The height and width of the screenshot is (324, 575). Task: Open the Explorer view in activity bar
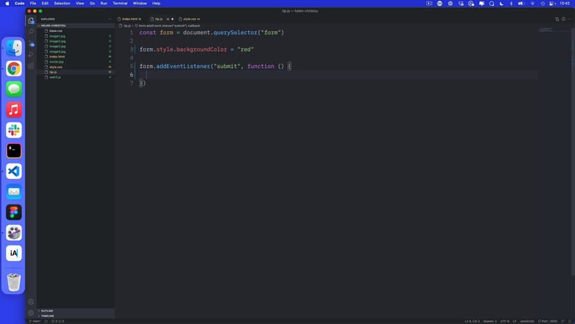click(x=31, y=20)
